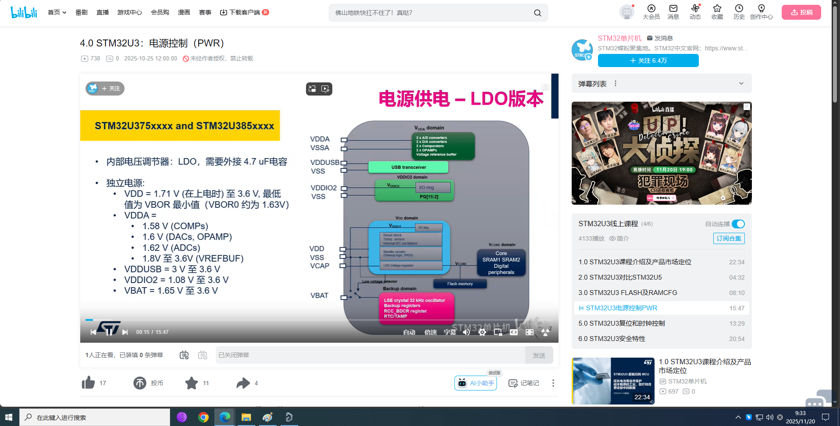Expand the 弹幕列表 panel
The width and height of the screenshot is (840, 426).
pos(741,84)
